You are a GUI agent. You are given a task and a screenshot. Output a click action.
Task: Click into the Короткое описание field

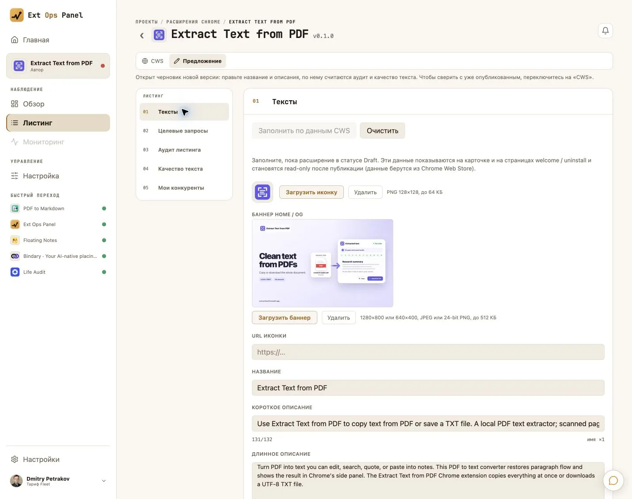coord(428,423)
